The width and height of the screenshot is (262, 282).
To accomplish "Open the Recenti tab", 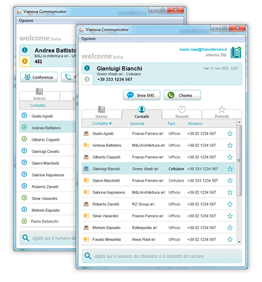I will (182, 112).
